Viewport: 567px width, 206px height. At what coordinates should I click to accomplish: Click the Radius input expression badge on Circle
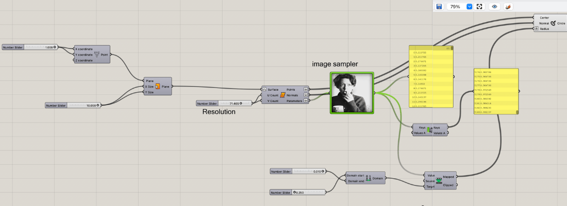[x=537, y=29]
